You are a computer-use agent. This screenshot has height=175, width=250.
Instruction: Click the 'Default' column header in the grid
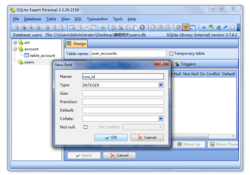pyautogui.click(x=228, y=74)
